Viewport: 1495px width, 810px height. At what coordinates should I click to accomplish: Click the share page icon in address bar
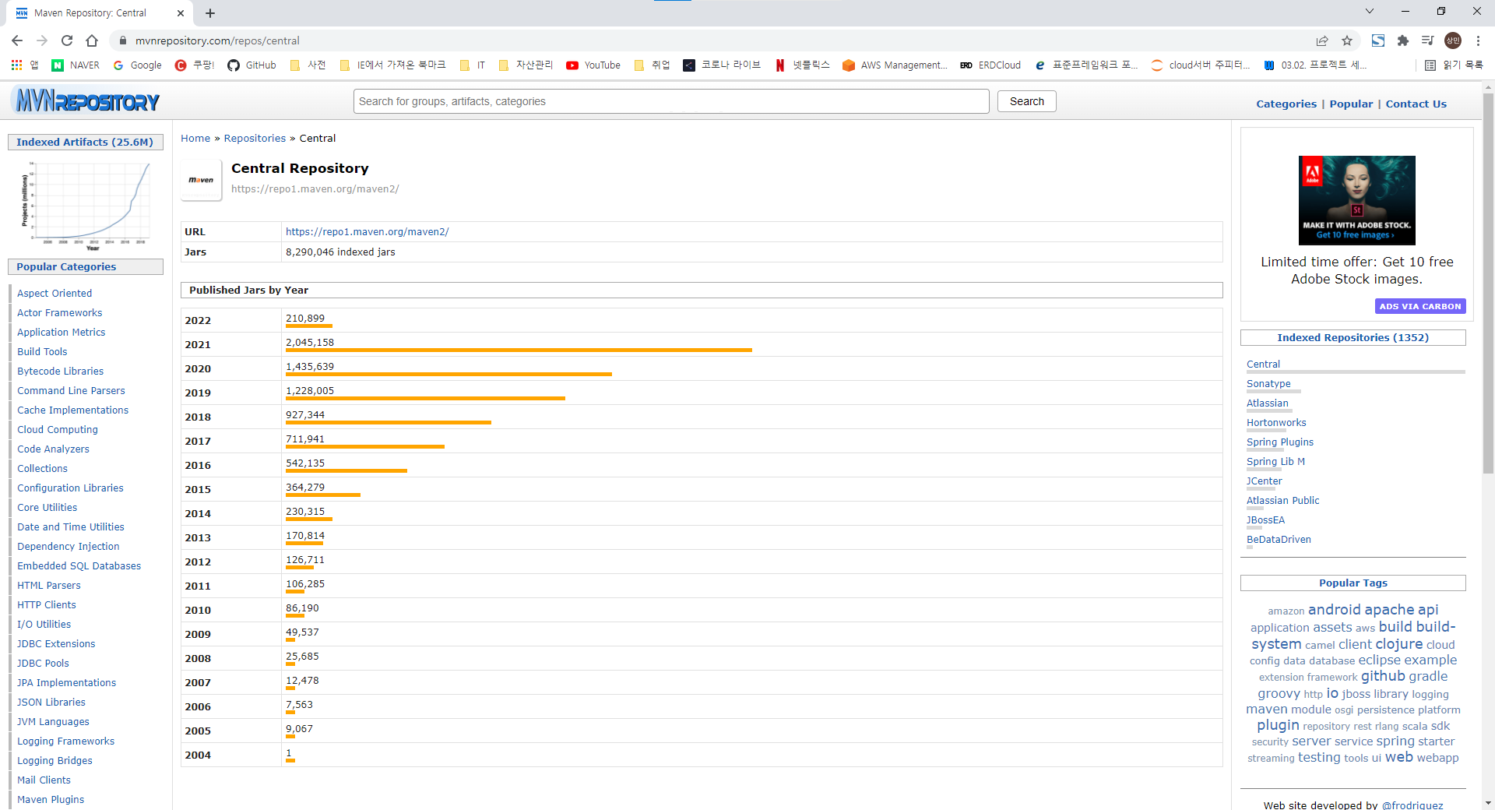point(1322,40)
